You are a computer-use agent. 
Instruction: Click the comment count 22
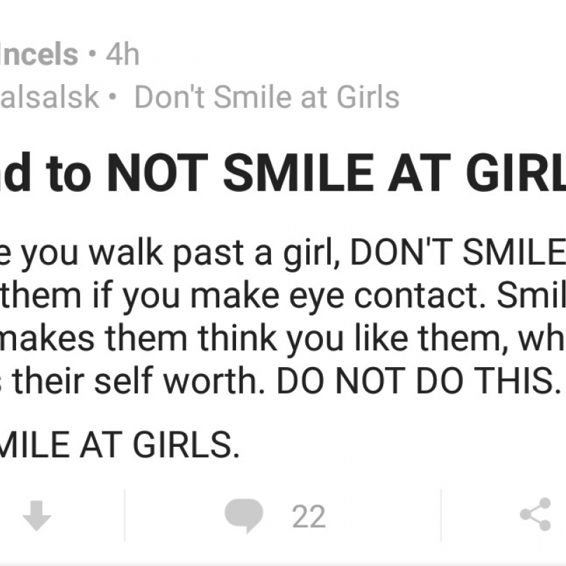(x=309, y=516)
